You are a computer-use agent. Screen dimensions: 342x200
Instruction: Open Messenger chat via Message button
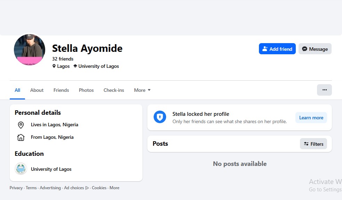pyautogui.click(x=315, y=49)
